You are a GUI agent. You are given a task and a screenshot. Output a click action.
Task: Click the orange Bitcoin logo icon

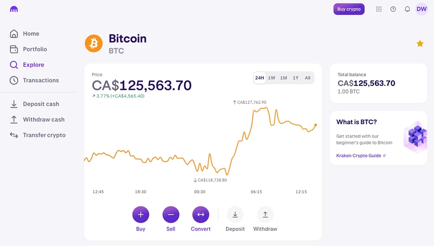click(x=94, y=43)
